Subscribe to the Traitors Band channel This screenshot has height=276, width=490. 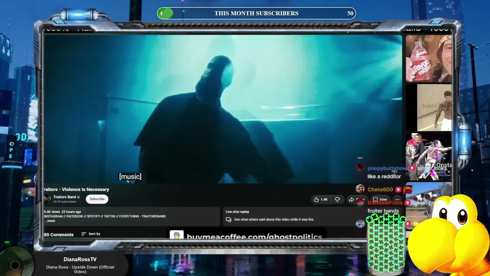(x=97, y=199)
